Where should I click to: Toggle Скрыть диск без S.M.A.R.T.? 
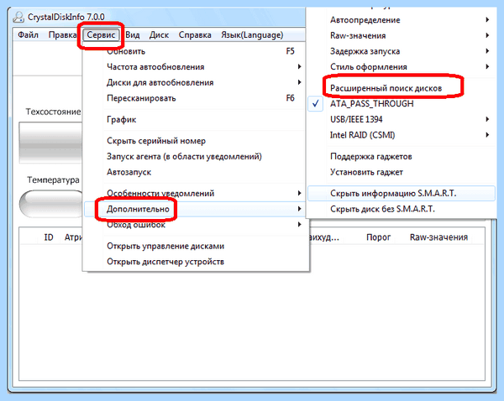coord(402,209)
